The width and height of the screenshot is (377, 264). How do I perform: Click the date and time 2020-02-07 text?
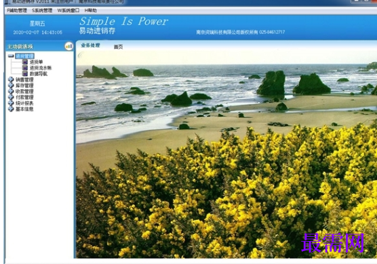38,32
